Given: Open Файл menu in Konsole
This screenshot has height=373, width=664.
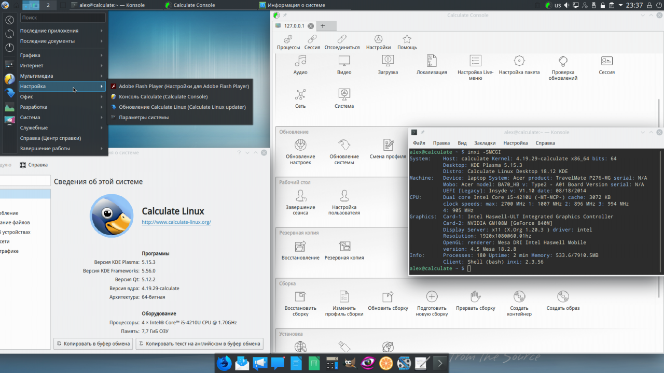Looking at the screenshot, I should pos(419,143).
